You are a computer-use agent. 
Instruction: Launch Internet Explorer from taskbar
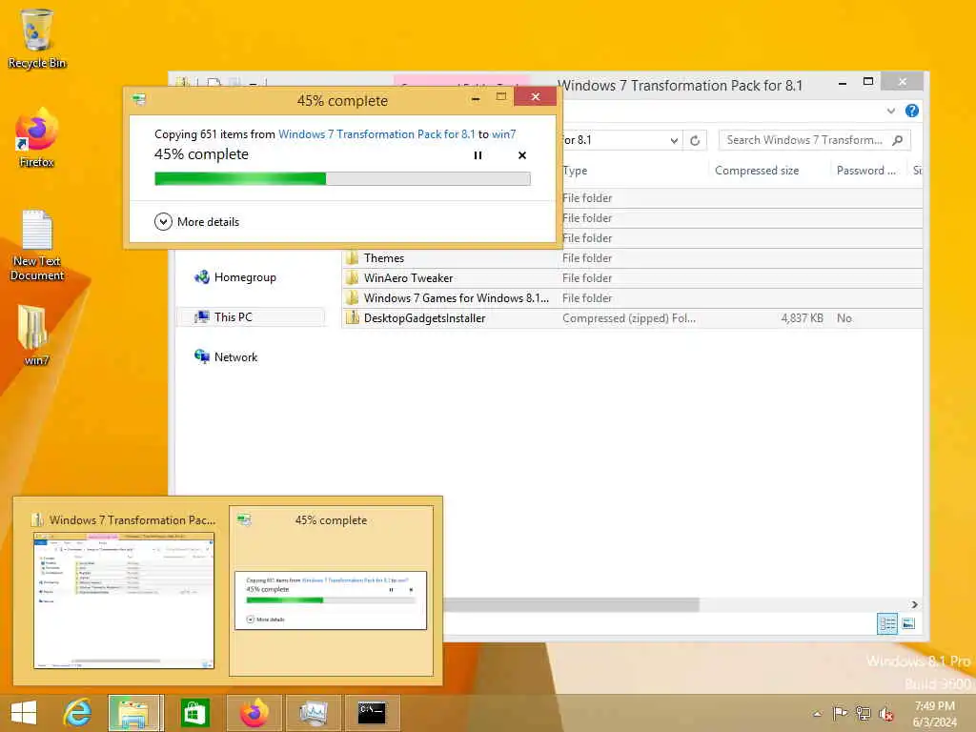tap(77, 713)
